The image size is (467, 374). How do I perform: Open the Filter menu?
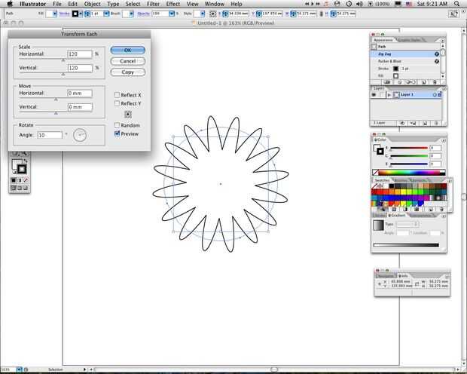[153, 4]
